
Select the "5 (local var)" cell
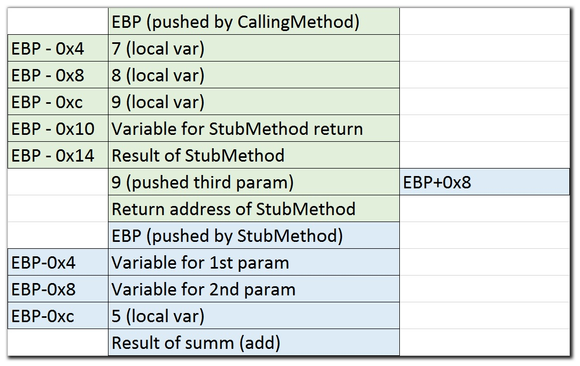(x=253, y=316)
